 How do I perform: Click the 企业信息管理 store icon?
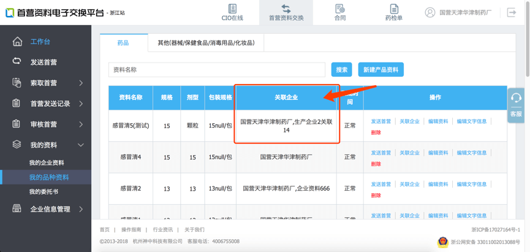pos(17,208)
